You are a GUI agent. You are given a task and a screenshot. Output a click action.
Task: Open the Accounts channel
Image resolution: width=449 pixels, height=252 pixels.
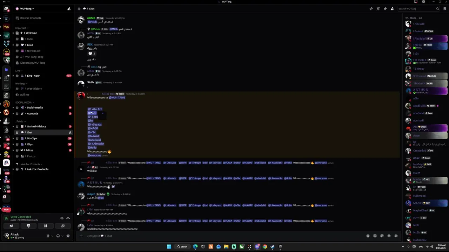43,113
